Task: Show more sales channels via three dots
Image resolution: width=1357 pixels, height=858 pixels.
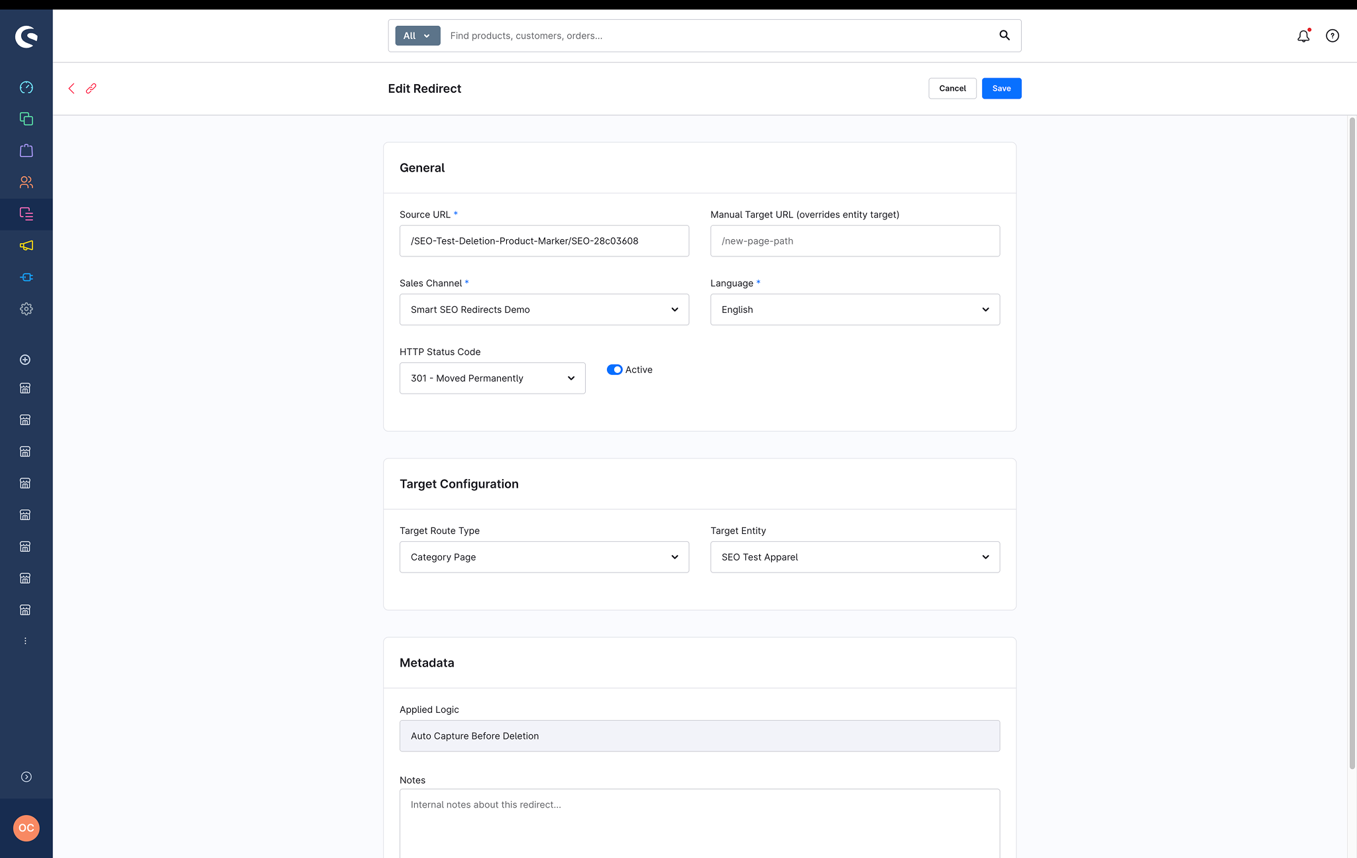Action: [25, 641]
